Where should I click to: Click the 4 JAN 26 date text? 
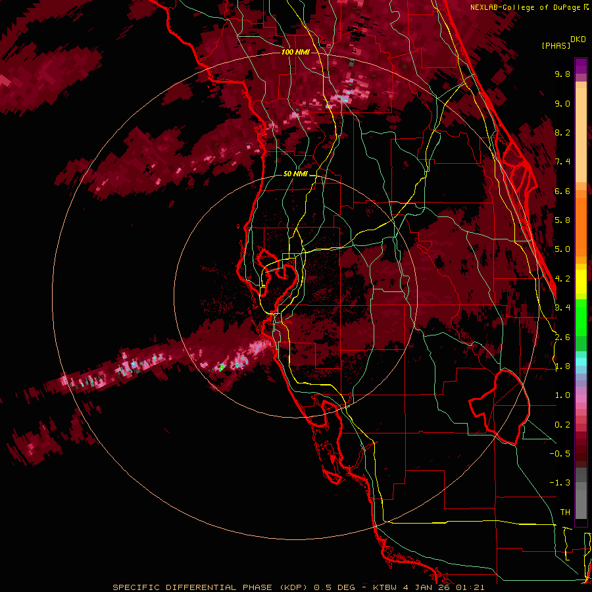pyautogui.click(x=428, y=587)
